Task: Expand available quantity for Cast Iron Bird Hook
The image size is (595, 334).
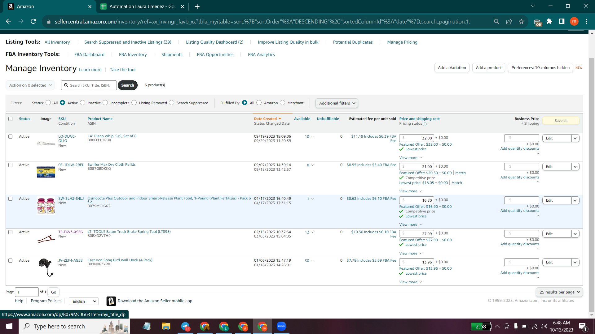Action: (309, 261)
